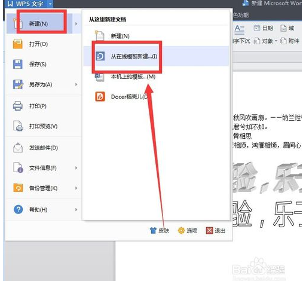The width and height of the screenshot is (303, 281).
Task: Choose 本机上的模板...(M) entry text
Action: (x=133, y=77)
